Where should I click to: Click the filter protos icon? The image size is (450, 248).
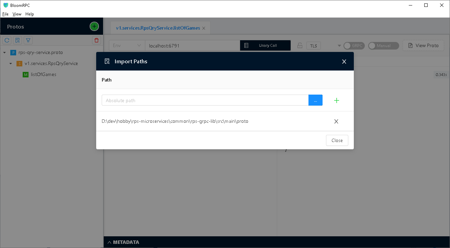[28, 40]
